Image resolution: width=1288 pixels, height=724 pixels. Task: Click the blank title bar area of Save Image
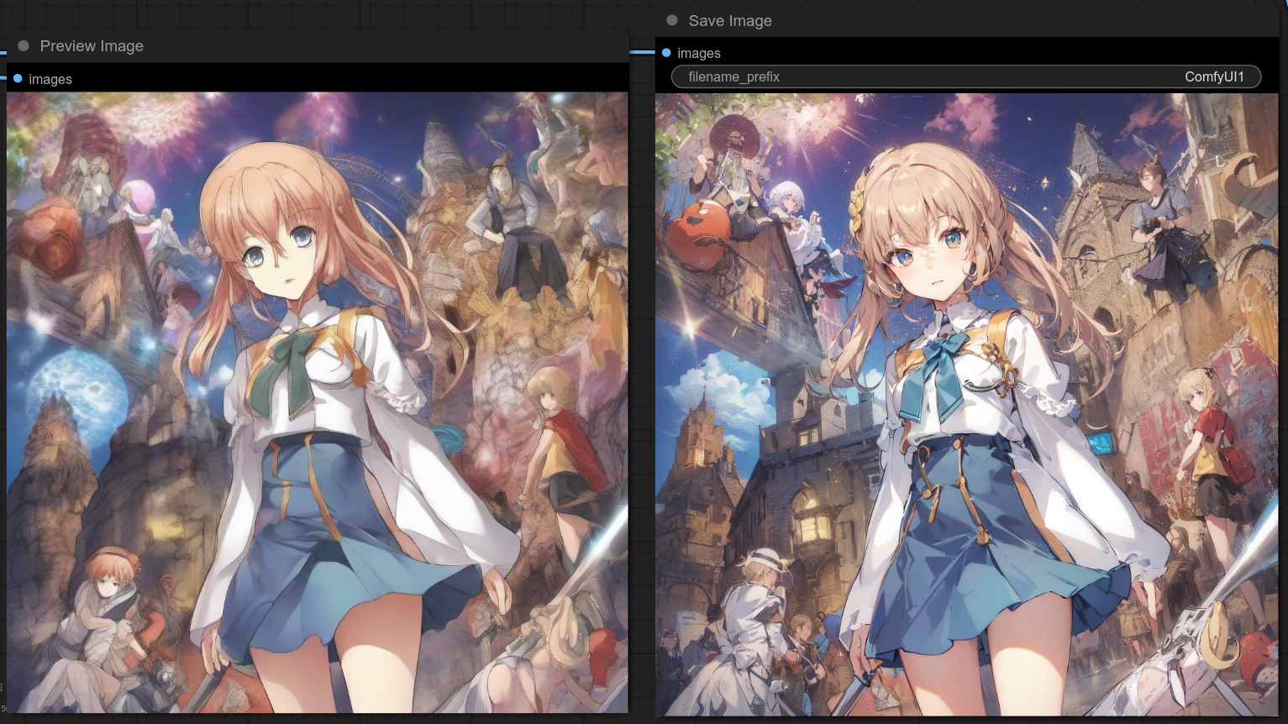coord(1008,21)
